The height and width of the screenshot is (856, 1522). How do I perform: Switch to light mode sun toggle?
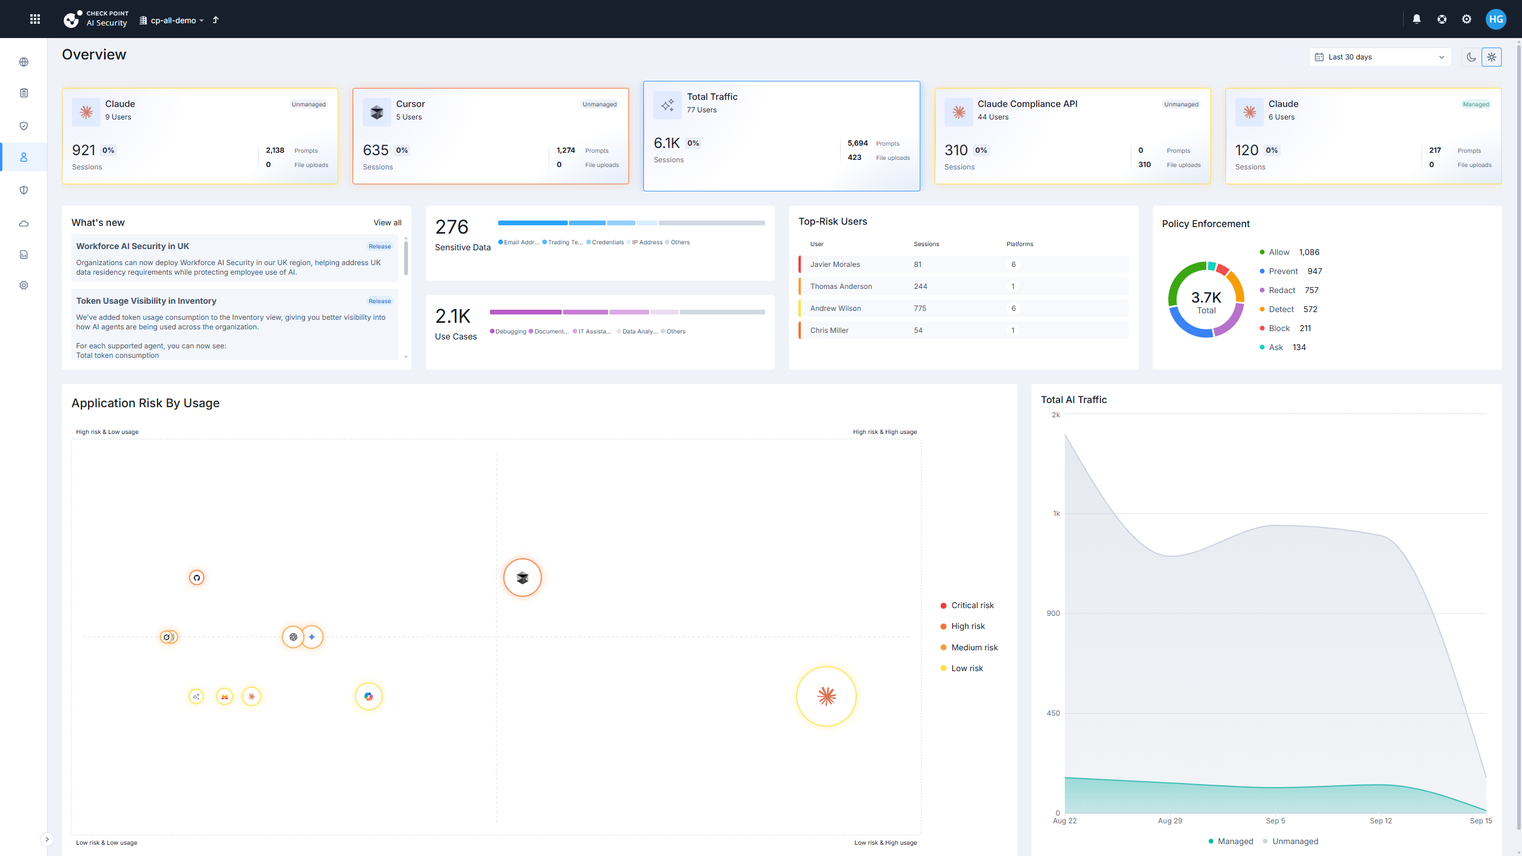click(1492, 57)
